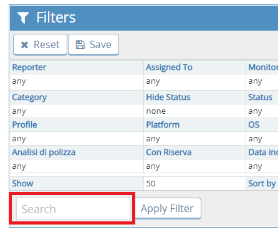Open the Show filter link

pyautogui.click(x=22, y=183)
